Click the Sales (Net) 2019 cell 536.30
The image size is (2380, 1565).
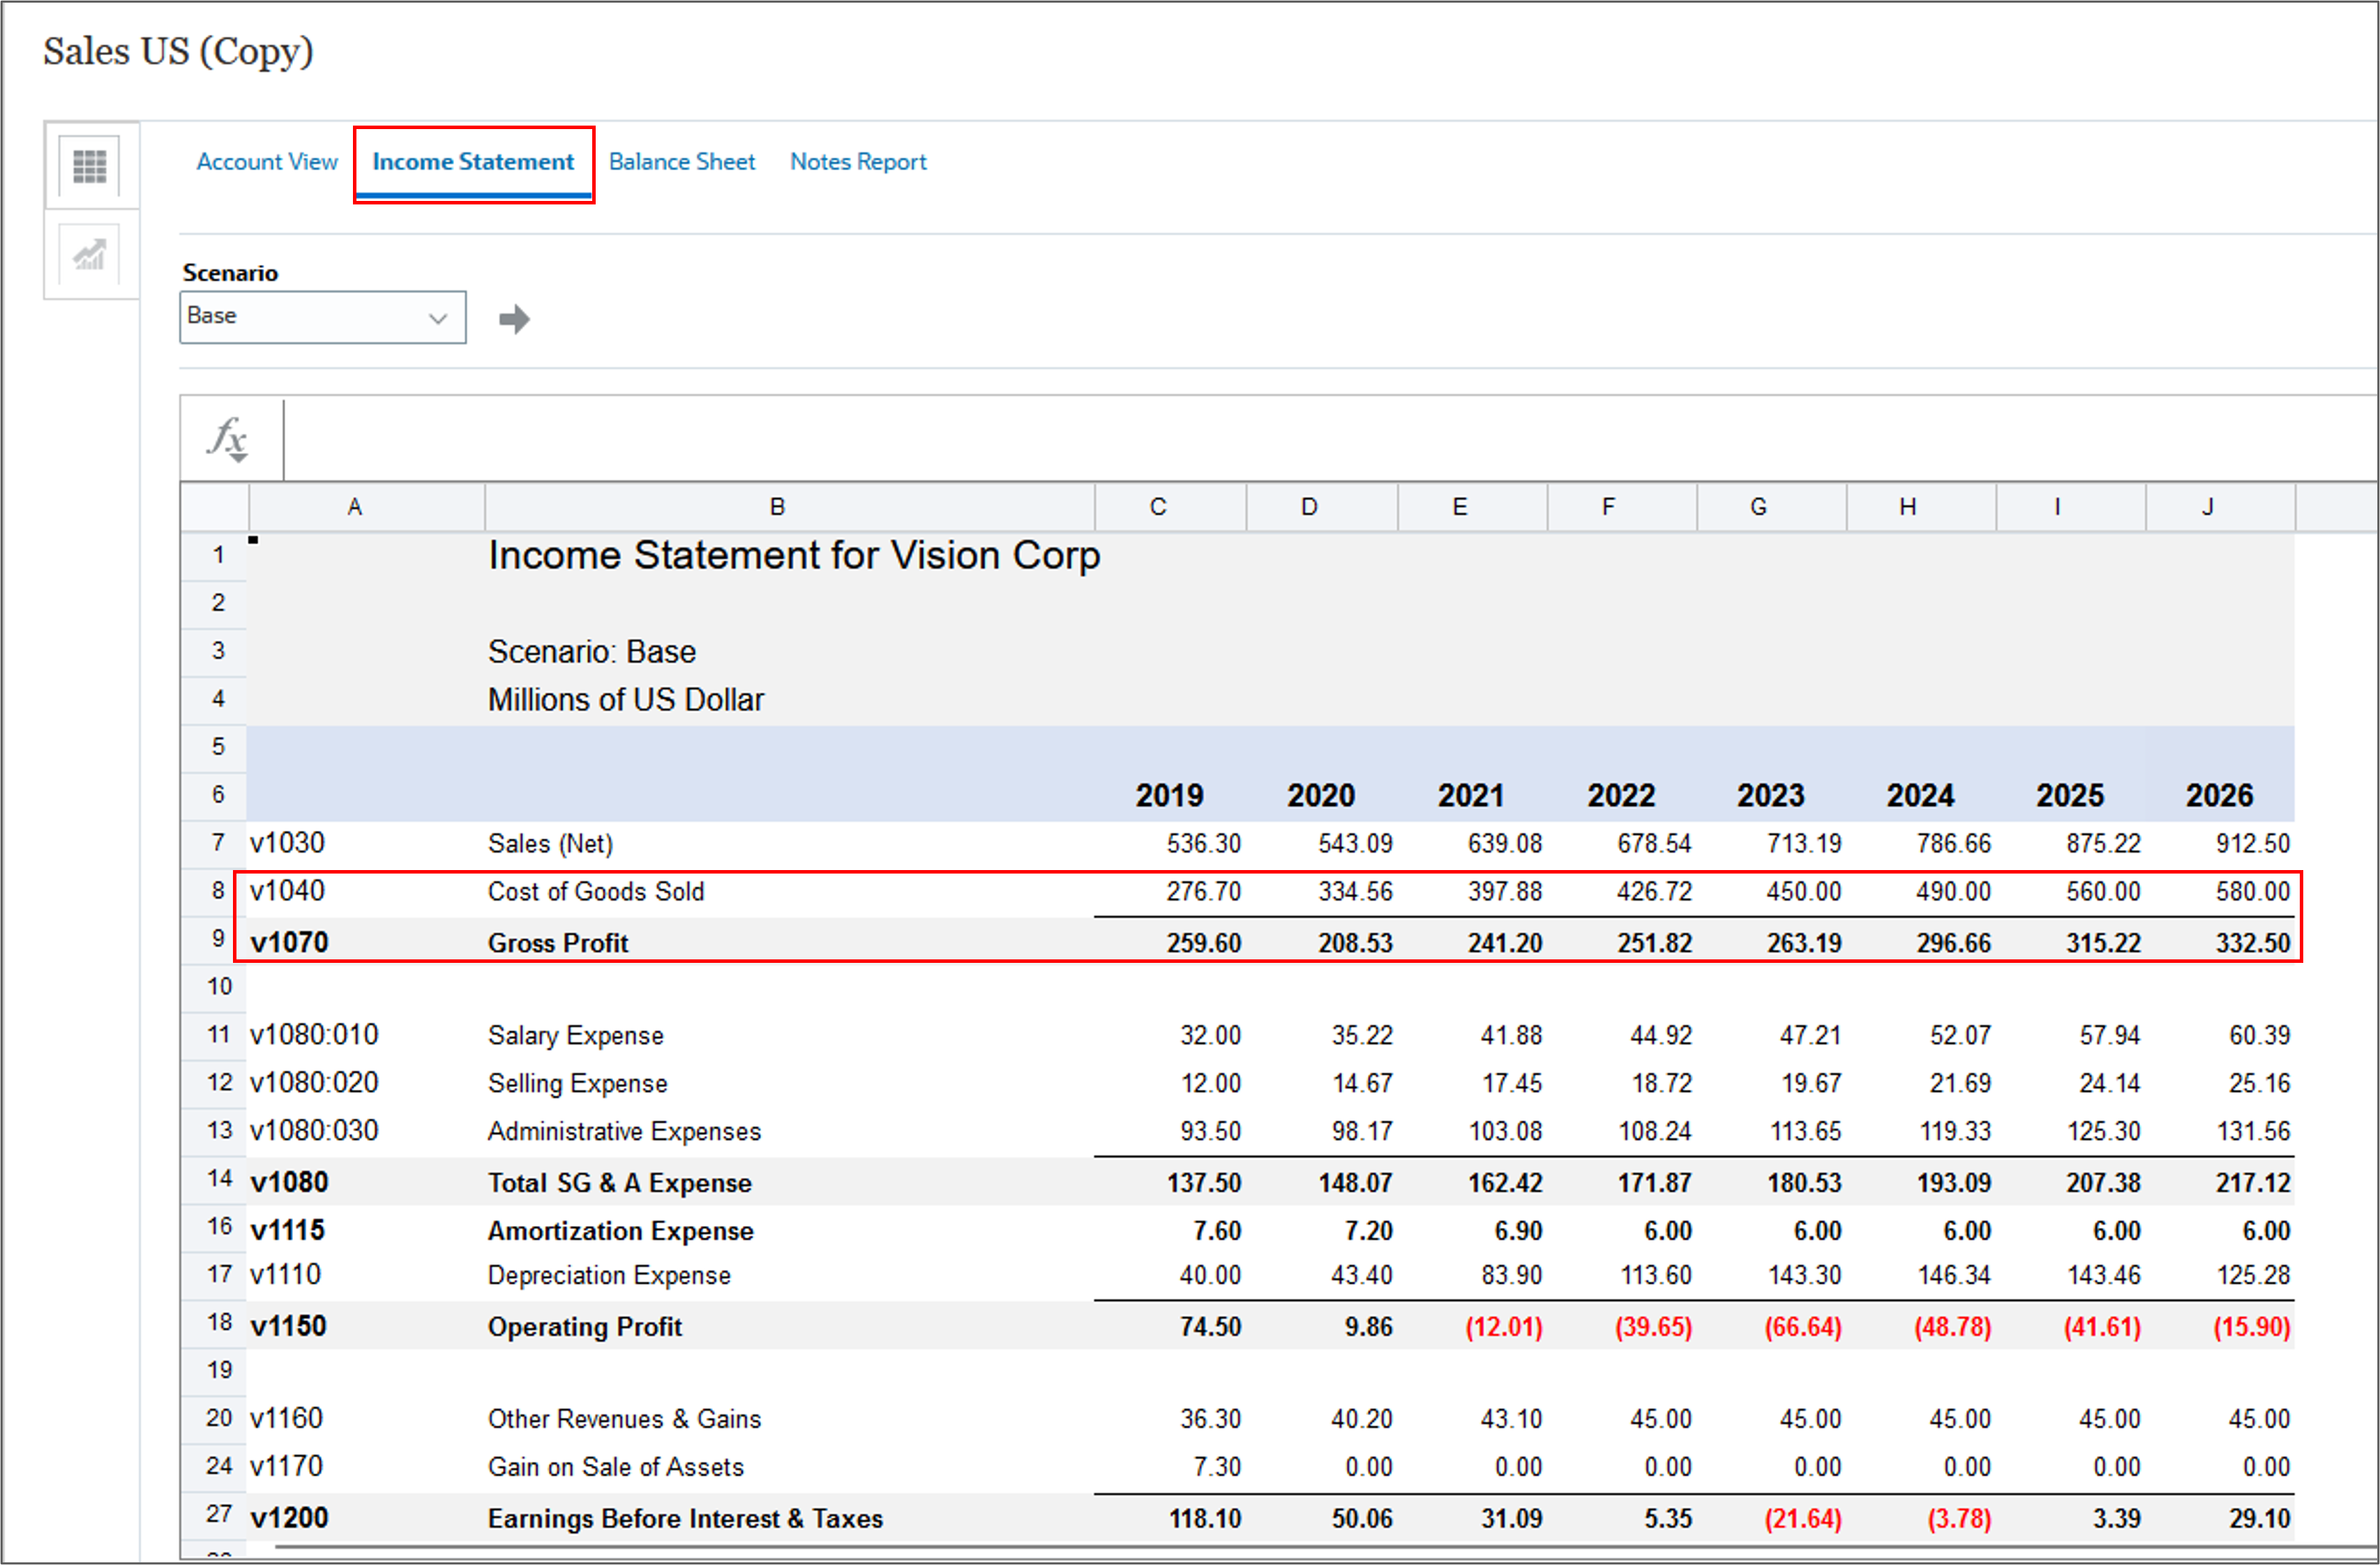1203,844
